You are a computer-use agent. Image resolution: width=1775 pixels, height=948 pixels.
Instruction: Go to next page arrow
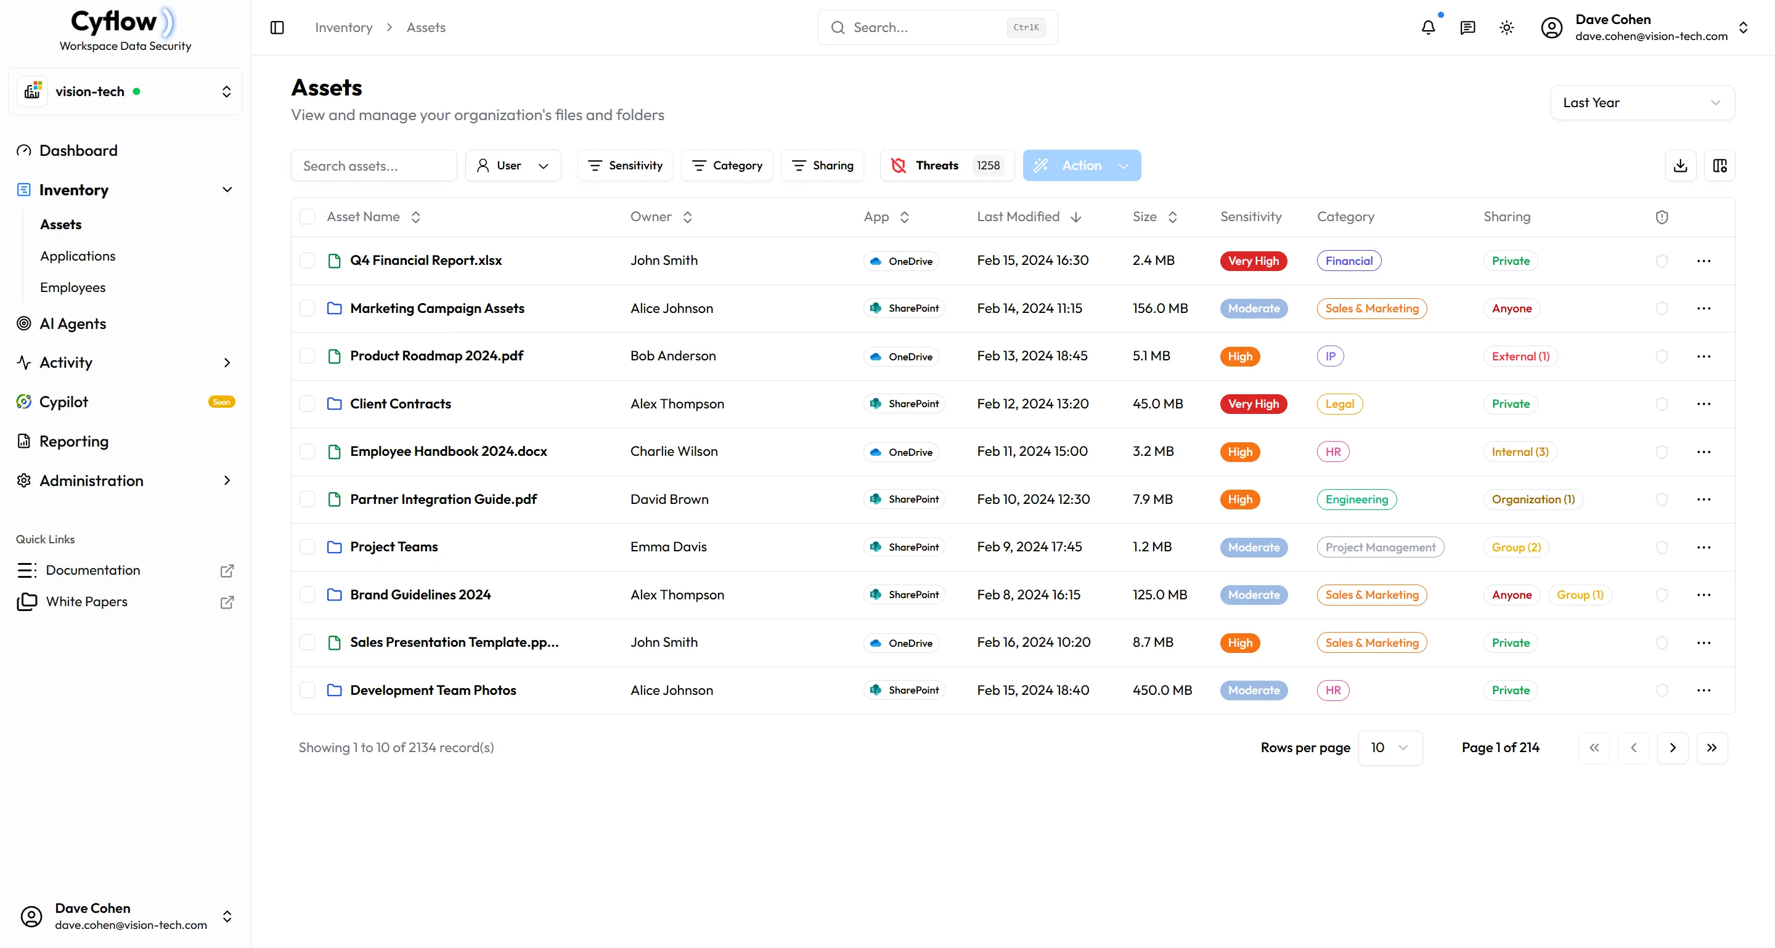pyautogui.click(x=1672, y=748)
